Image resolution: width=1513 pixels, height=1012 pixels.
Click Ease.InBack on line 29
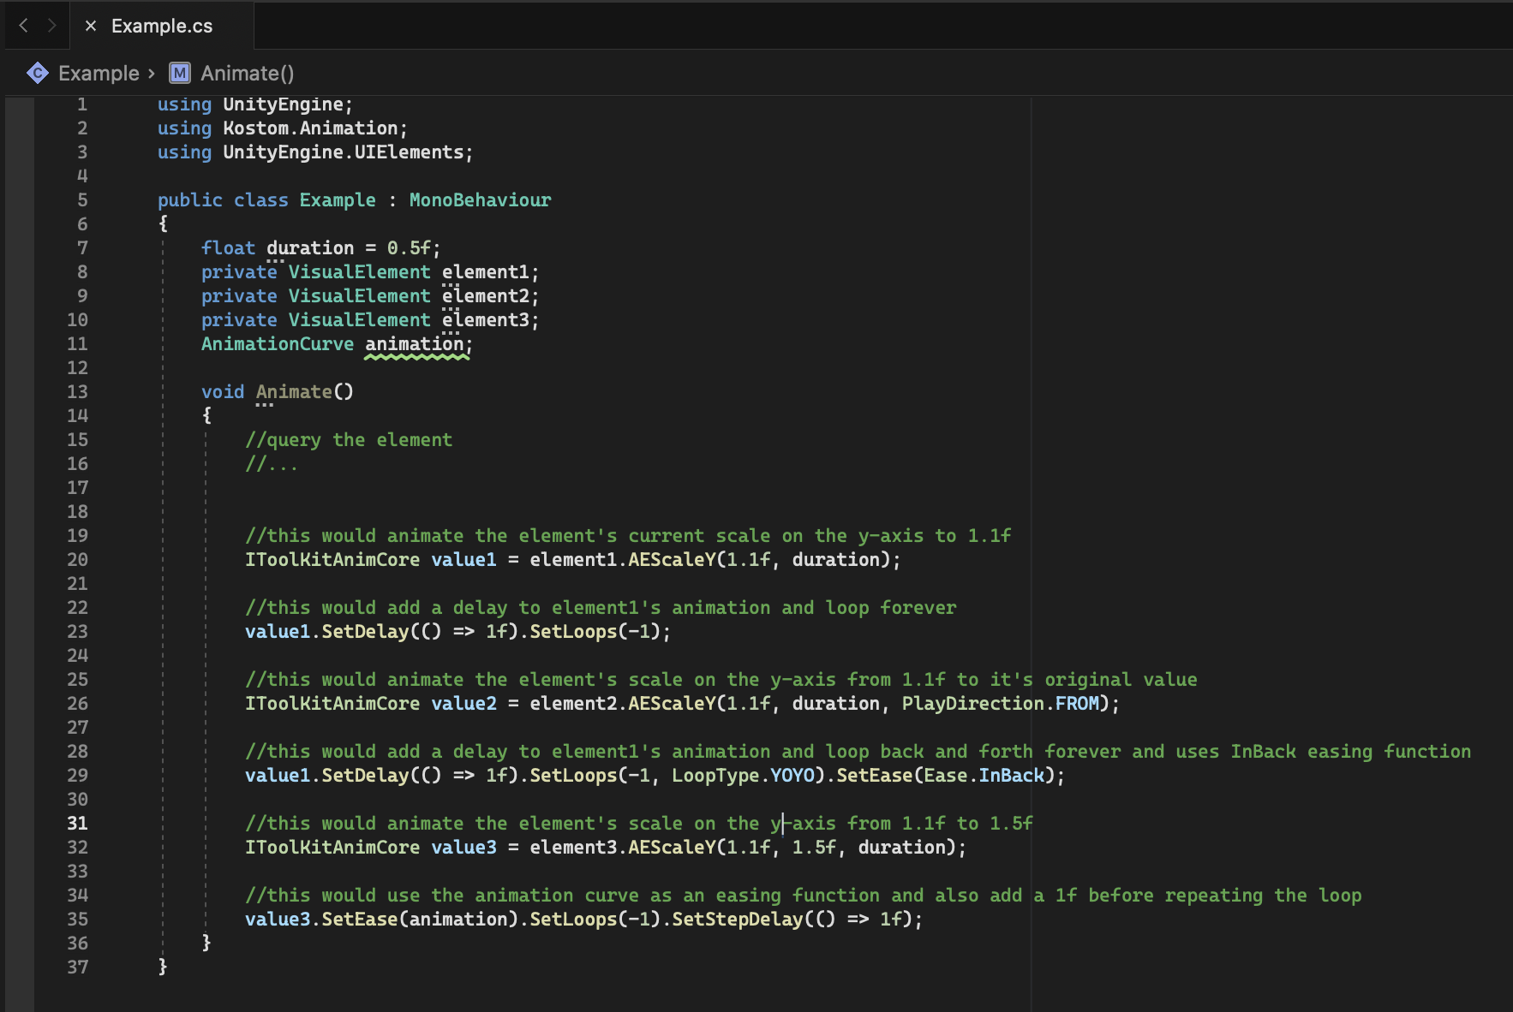pos(984,776)
